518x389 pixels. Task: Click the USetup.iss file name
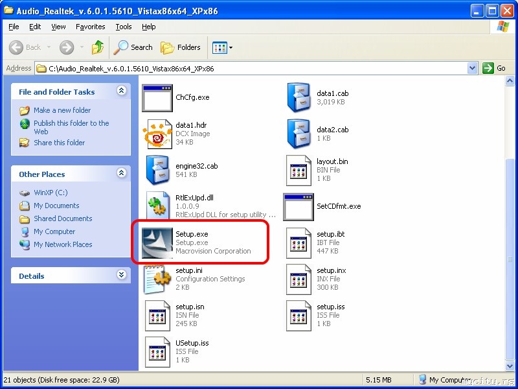192,343
